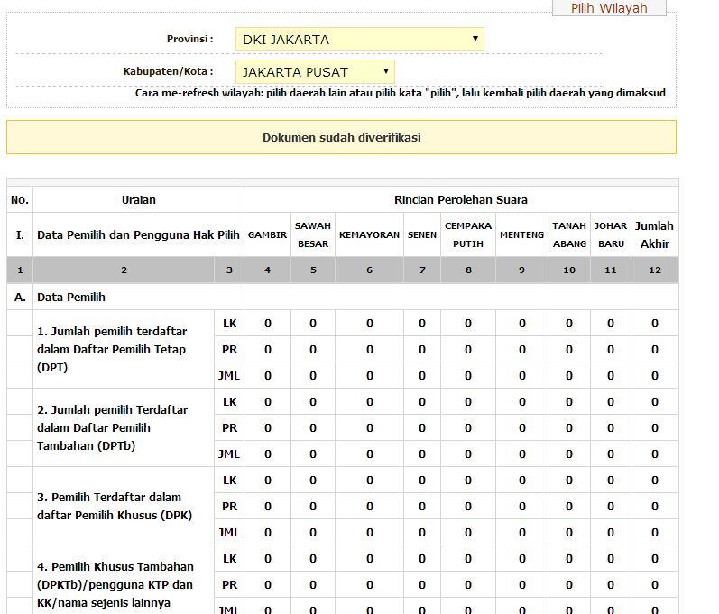The width and height of the screenshot is (719, 614).
Task: Click Jumlah Akhir value for DPT JML
Action: point(655,376)
